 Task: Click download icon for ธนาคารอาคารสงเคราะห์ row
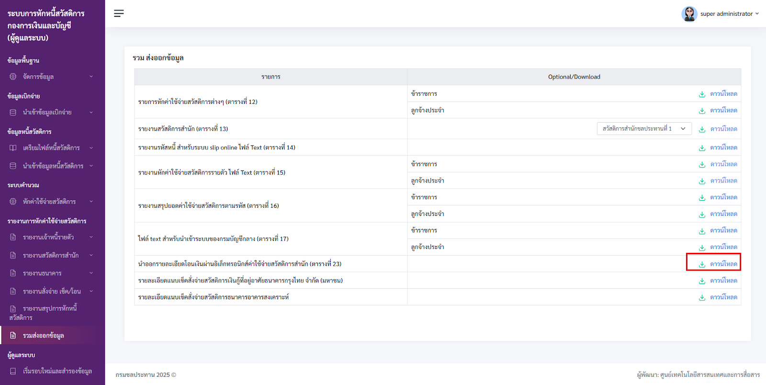tap(702, 297)
